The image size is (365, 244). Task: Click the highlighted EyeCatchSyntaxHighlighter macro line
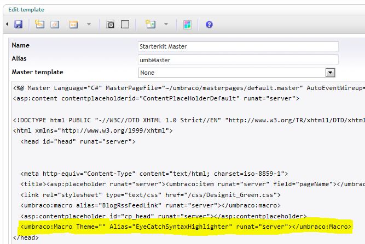186,227
